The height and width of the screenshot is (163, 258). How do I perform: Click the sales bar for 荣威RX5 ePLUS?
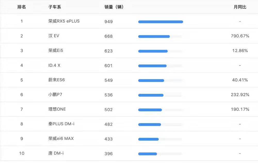click(x=160, y=22)
